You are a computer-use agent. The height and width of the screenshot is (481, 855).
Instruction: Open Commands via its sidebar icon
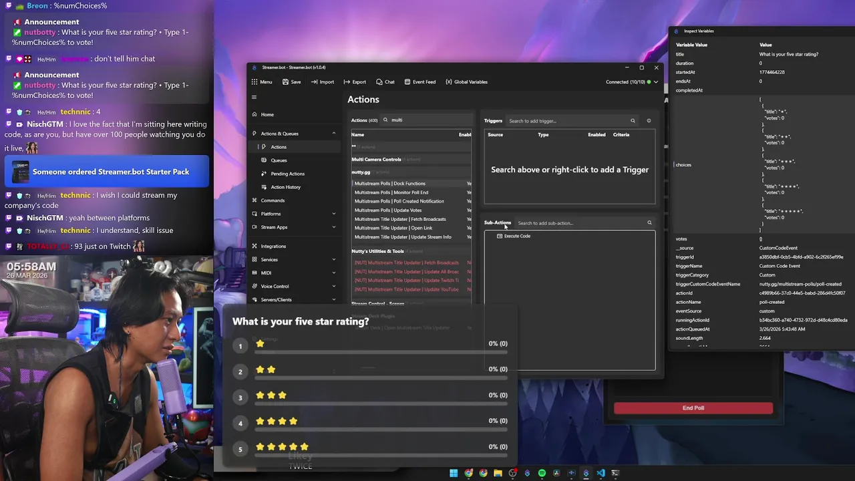click(x=254, y=200)
